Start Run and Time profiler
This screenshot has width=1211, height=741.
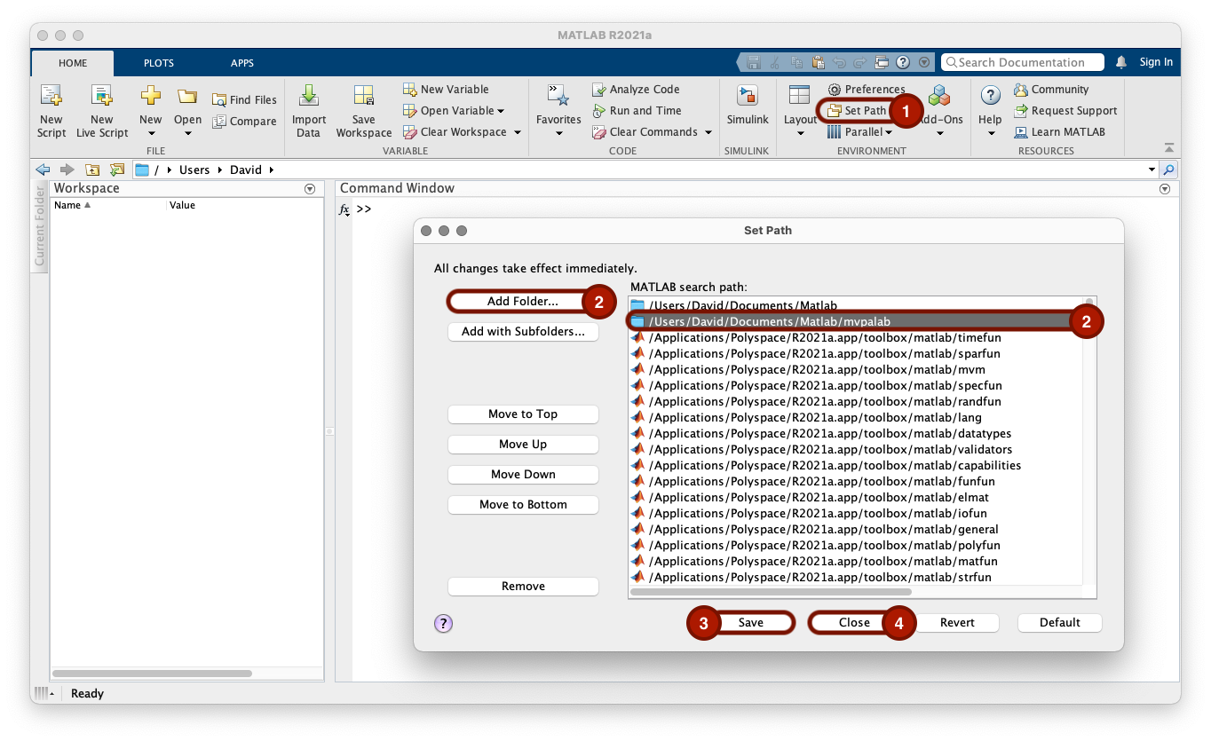pos(637,111)
